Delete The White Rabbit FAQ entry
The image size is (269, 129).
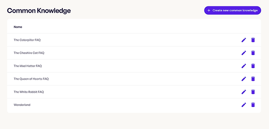(x=253, y=92)
